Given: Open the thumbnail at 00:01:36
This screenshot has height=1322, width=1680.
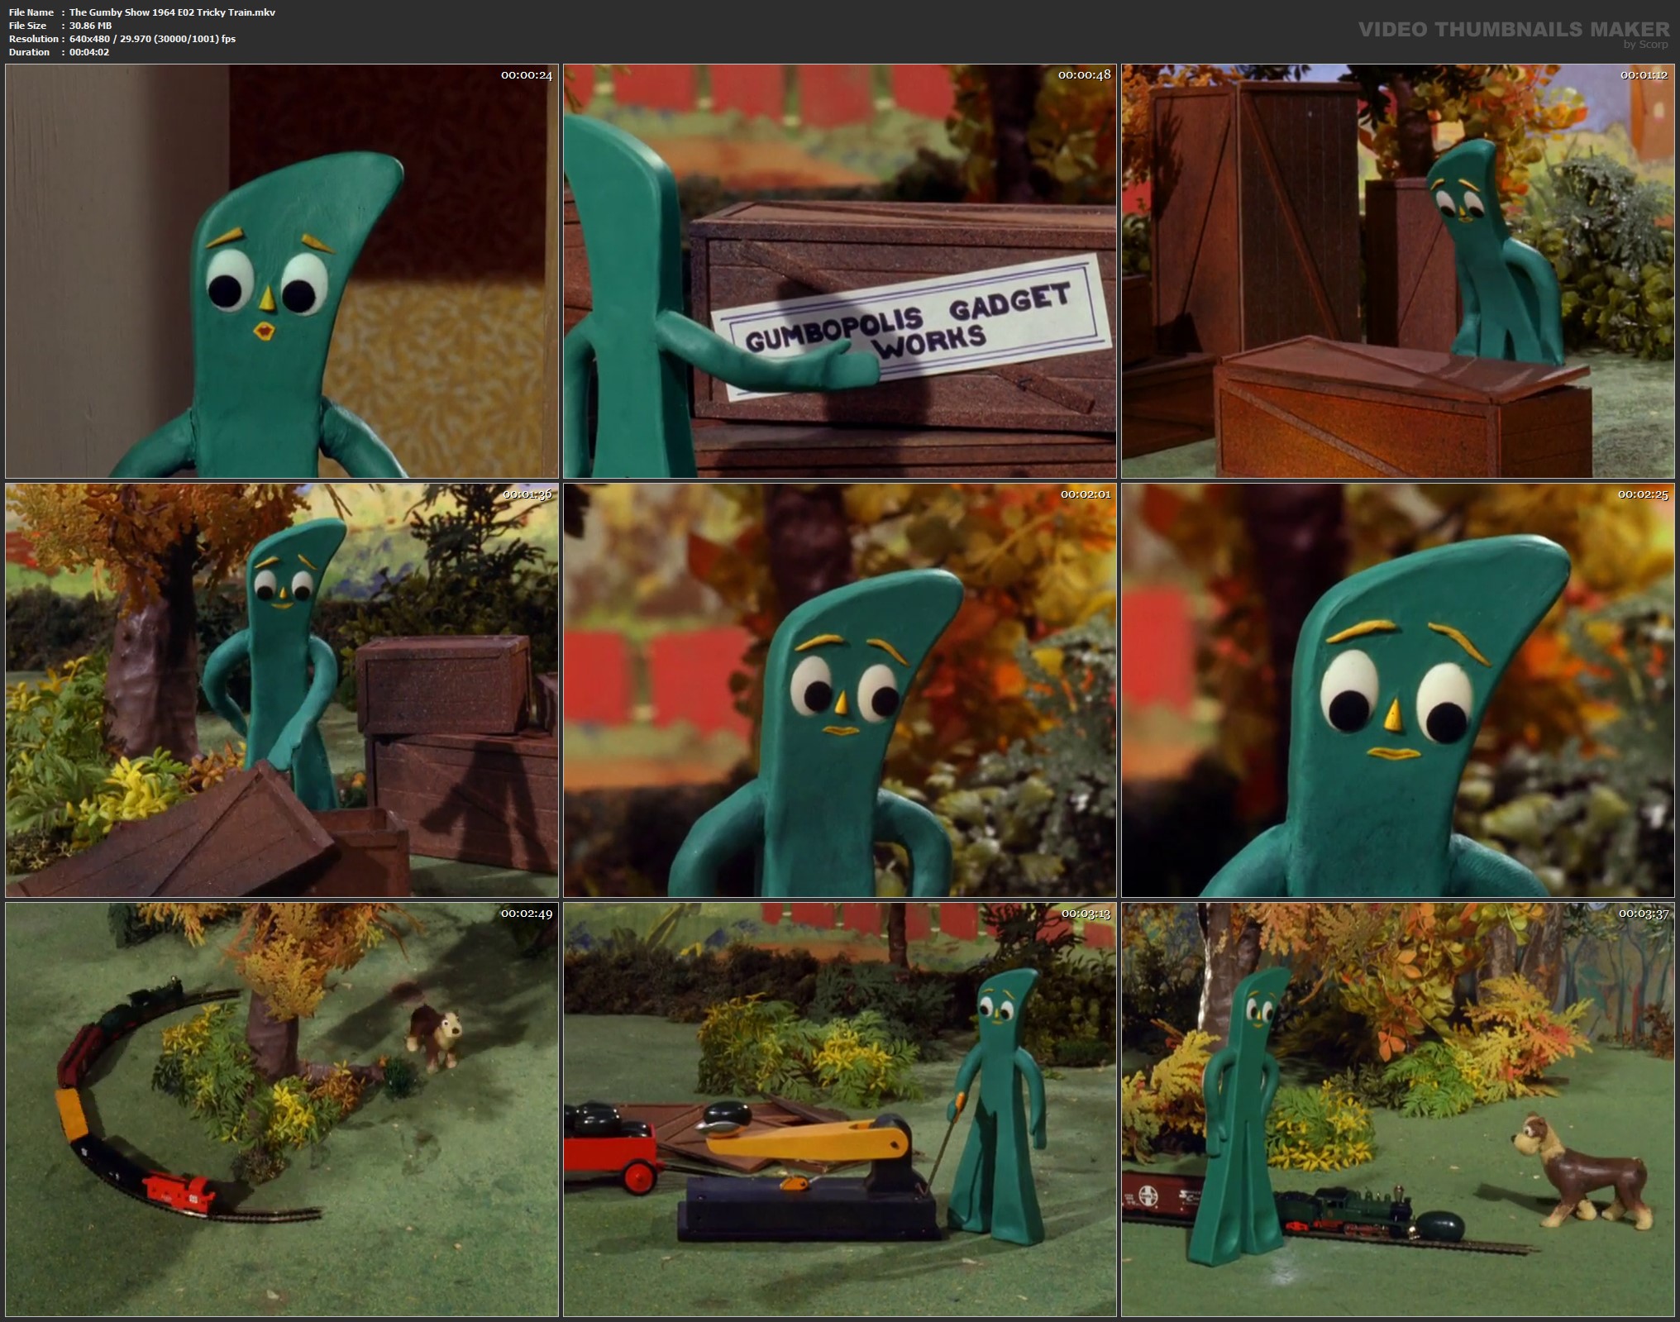Looking at the screenshot, I should [x=282, y=690].
